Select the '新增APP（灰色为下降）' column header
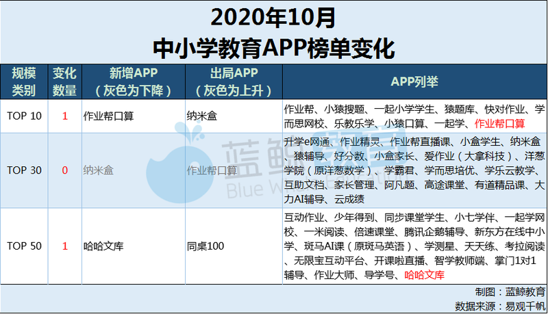 (x=134, y=81)
